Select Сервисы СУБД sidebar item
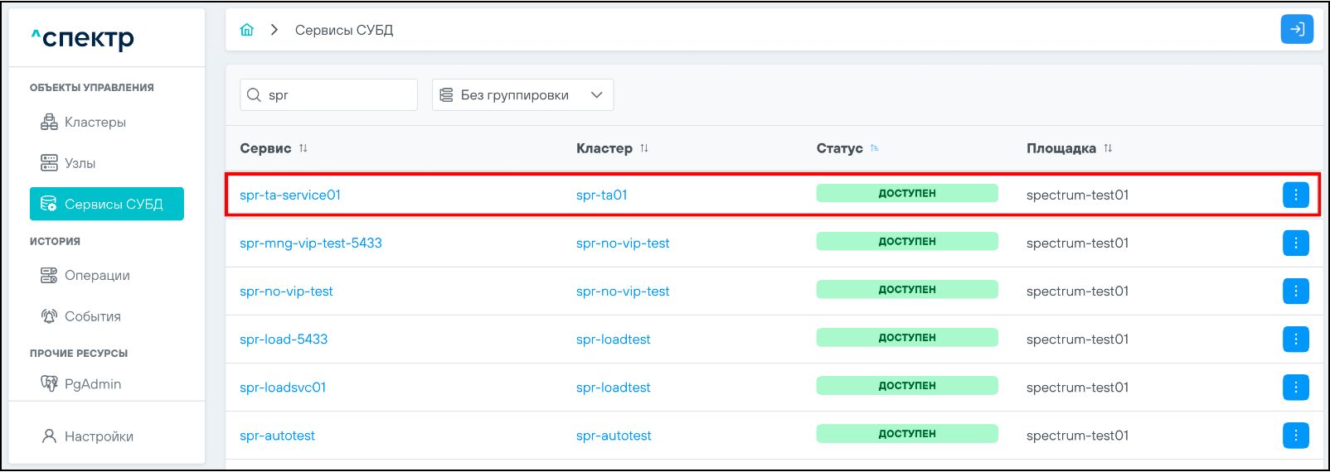Viewport: 1330px width, 472px height. pos(107,204)
